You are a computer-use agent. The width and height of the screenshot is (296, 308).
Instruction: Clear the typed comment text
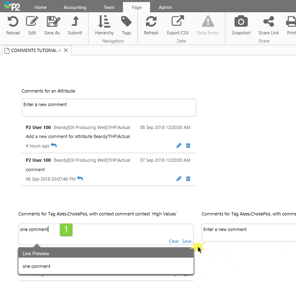click(174, 241)
